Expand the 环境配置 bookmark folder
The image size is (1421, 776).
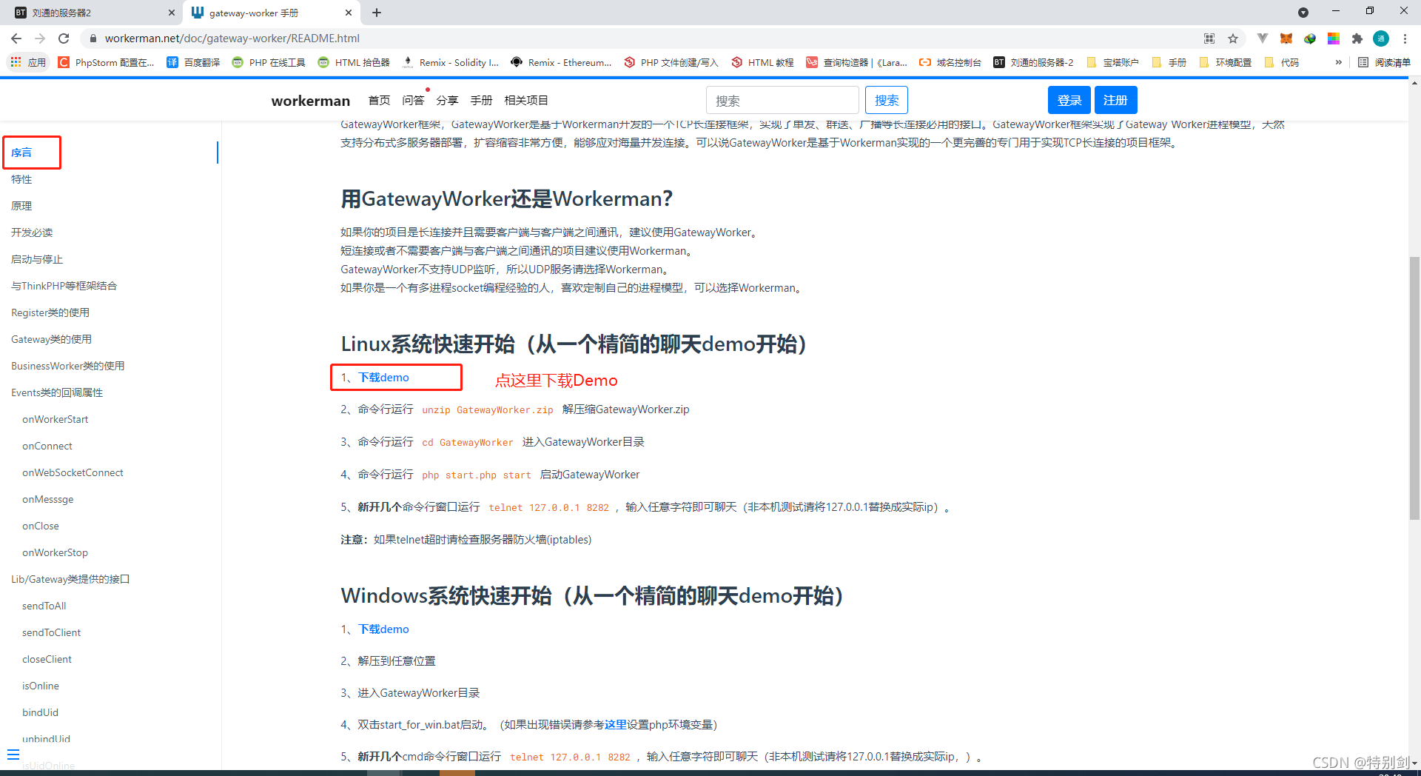(1225, 62)
